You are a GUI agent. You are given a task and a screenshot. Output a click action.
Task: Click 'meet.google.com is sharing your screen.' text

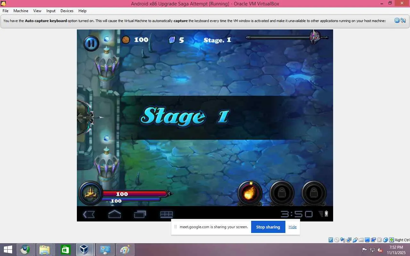(x=214, y=227)
